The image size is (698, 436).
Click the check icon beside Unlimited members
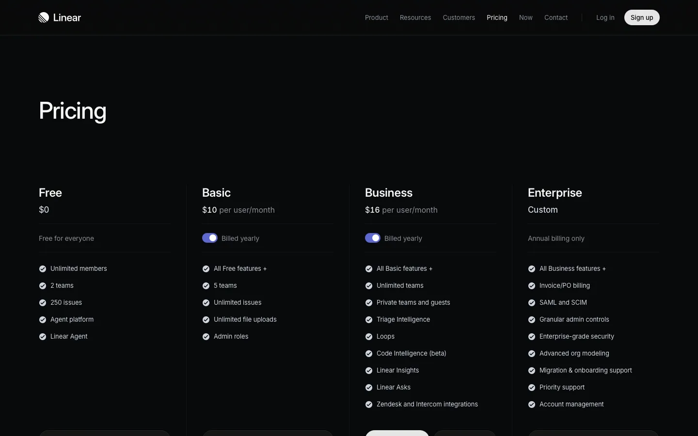tap(43, 269)
